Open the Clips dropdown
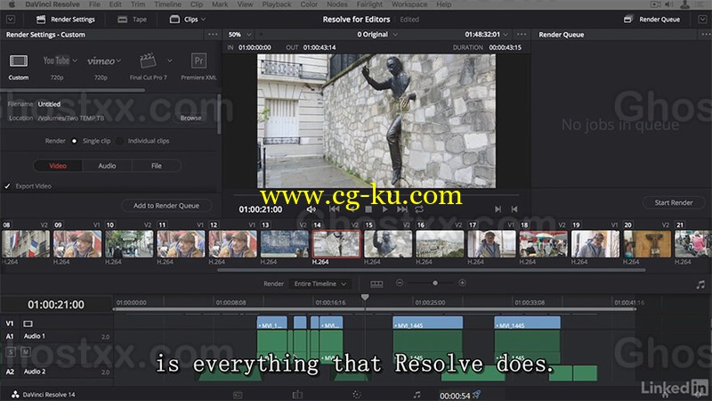This screenshot has width=712, height=401. pyautogui.click(x=188, y=20)
